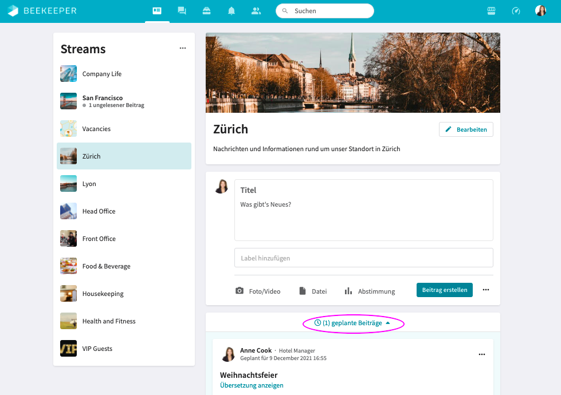The width and height of the screenshot is (561, 395).
Task: Click the Weihnachtsfeier post title
Action: click(249, 375)
